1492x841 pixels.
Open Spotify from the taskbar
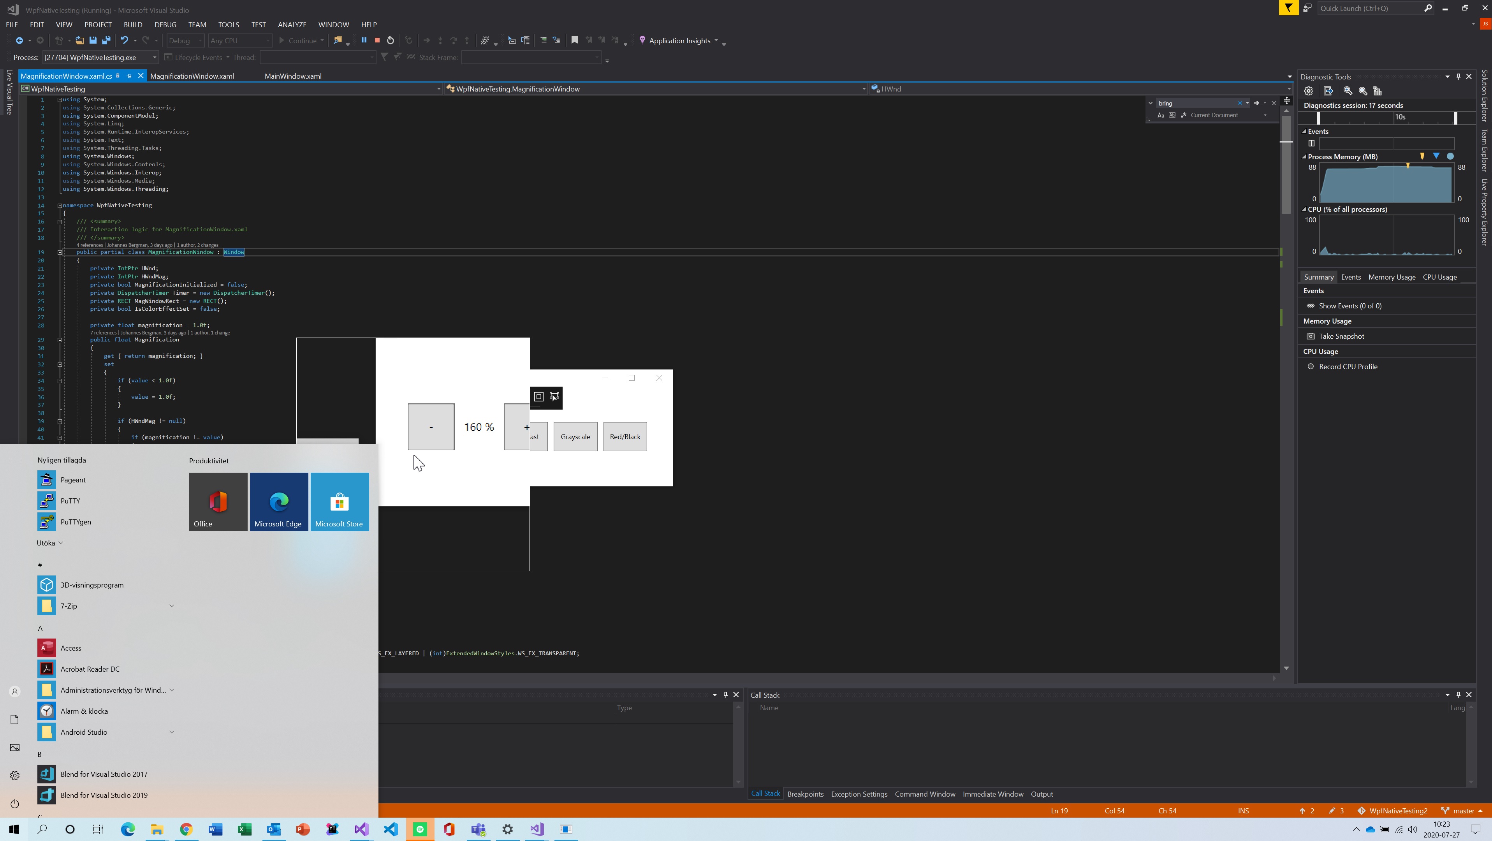coord(420,829)
